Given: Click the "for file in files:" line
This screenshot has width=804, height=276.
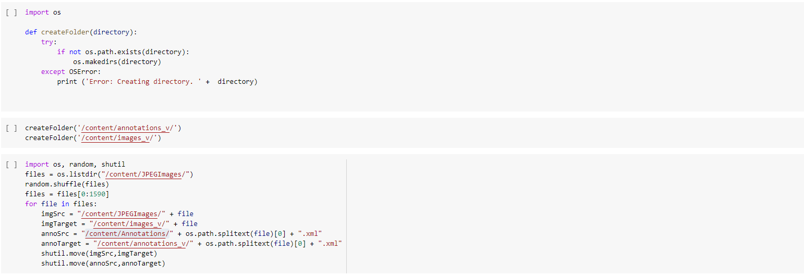Looking at the screenshot, I should click(x=61, y=204).
